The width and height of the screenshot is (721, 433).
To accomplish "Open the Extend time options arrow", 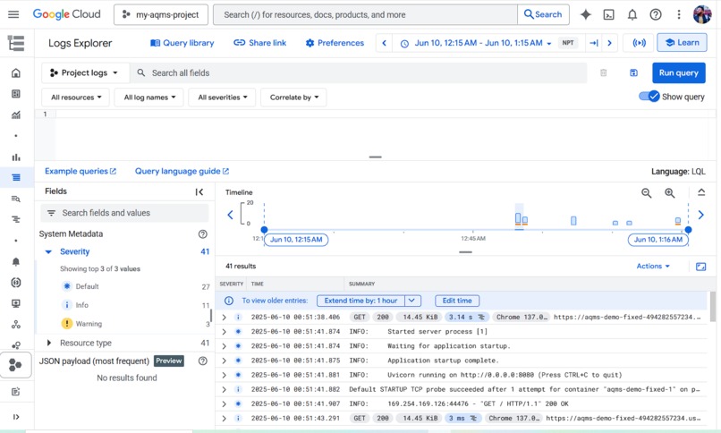I will (x=412, y=301).
